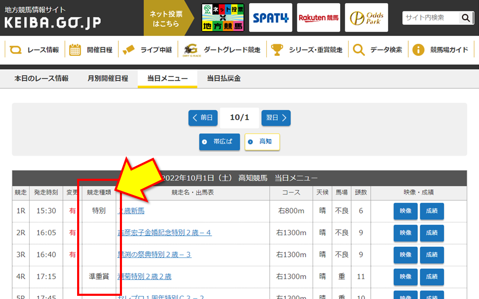
Task: Go to previous day with 前日 button
Action: point(203,118)
